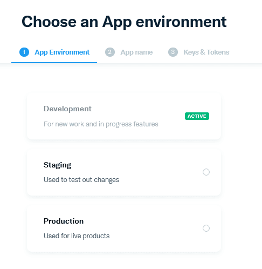This screenshot has width=262, height=269.
Task: Click "Used to test out changes" description
Action: point(81,180)
